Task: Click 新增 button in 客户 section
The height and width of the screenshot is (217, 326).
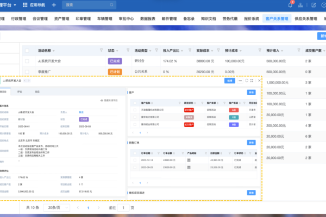Action: (x=252, y=92)
